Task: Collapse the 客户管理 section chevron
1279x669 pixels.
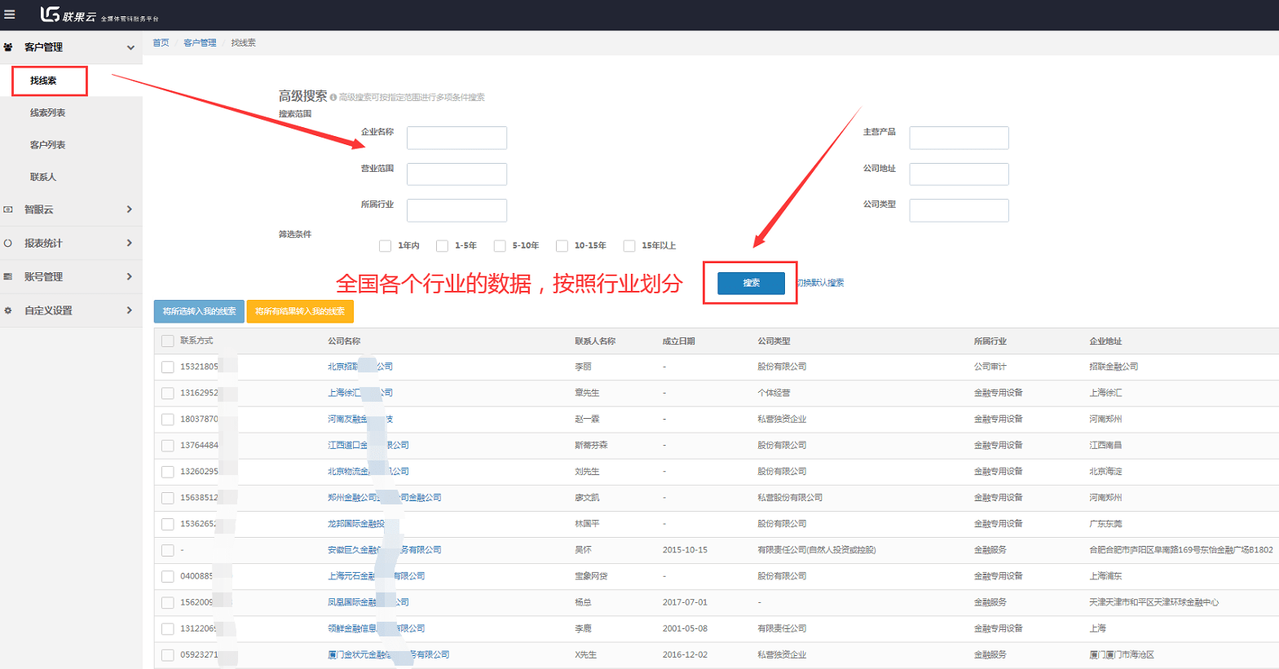Action: tap(130, 47)
